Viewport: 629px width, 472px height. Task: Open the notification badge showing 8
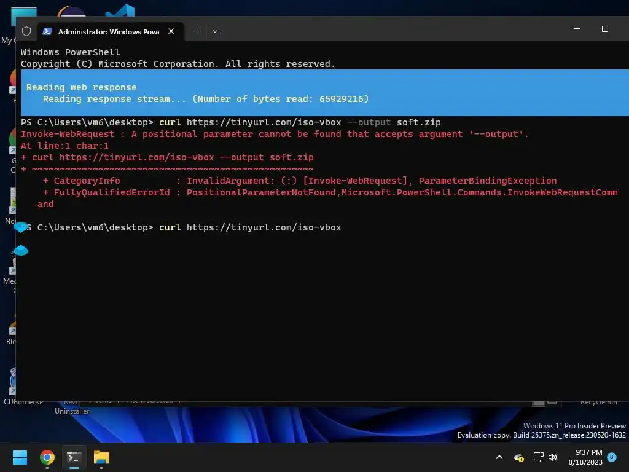pos(612,457)
